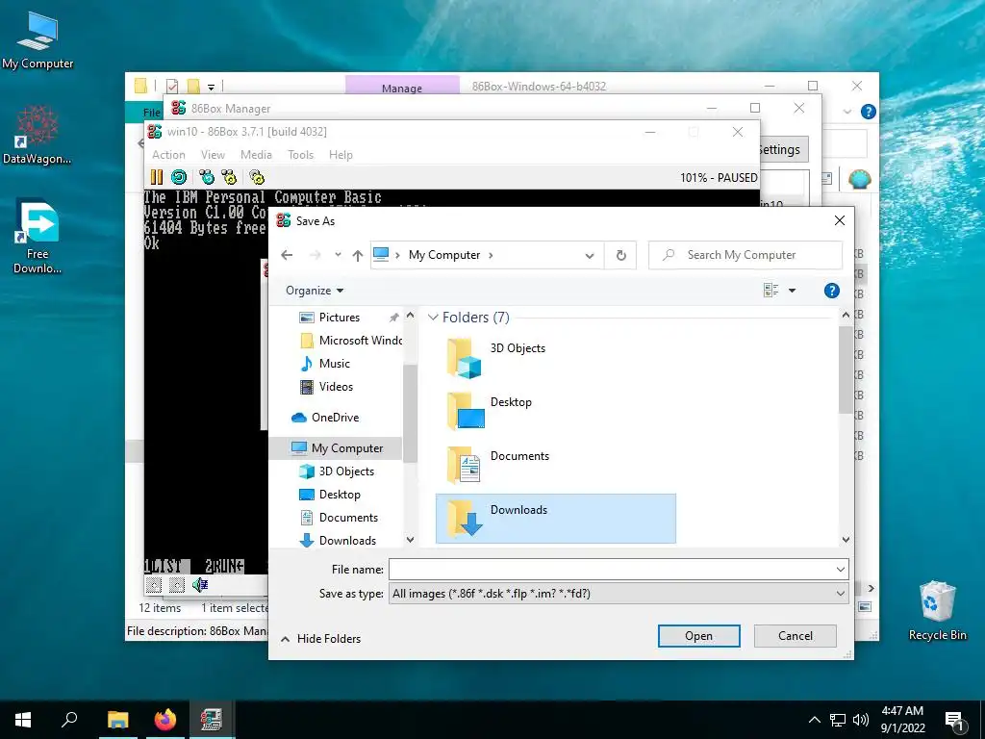Open the Action menu in 86Box
This screenshot has height=739, width=985.
coord(168,155)
